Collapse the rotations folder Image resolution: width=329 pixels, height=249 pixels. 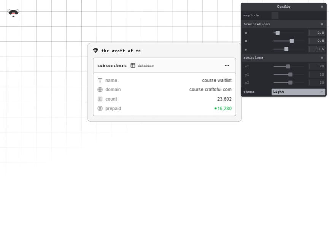322,57
